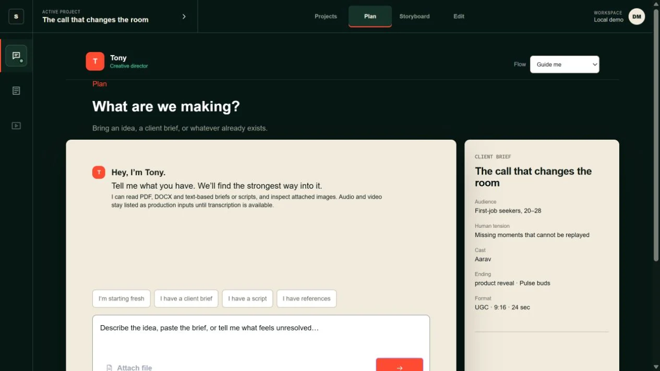This screenshot has height=371, width=660.
Task: Go to the Storyboard tab
Action: pyautogui.click(x=414, y=17)
